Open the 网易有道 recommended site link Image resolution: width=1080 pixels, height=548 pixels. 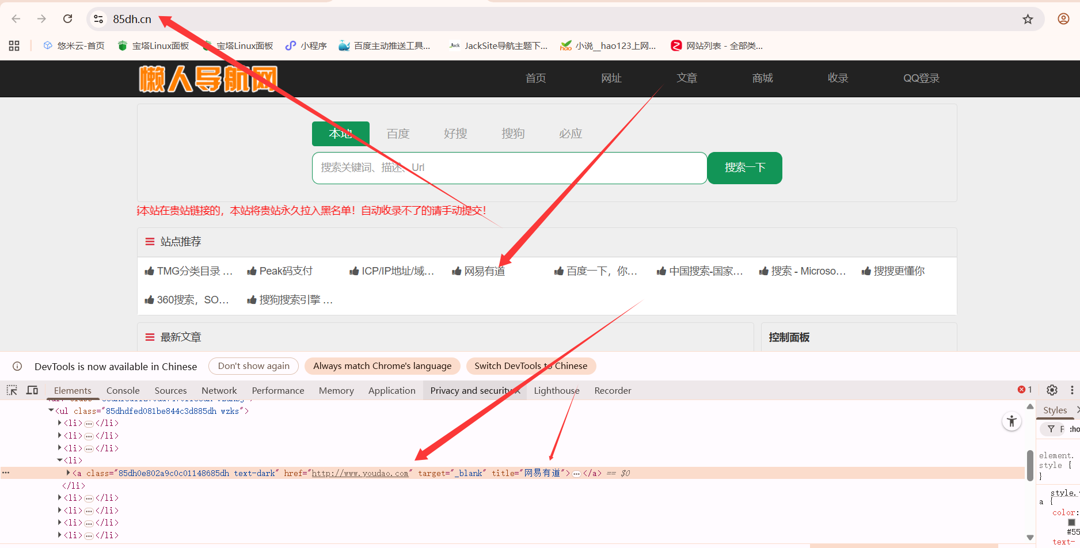(x=485, y=271)
